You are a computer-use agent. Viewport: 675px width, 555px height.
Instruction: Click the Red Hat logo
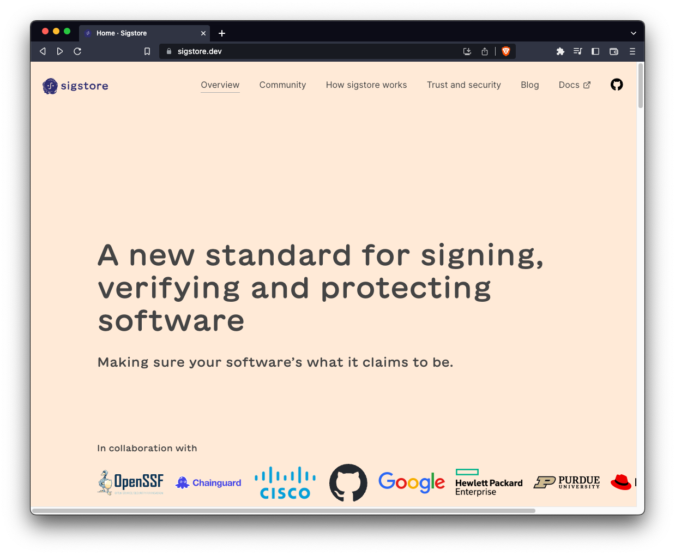623,482
